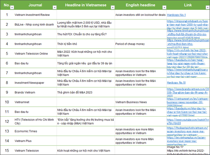Open the ma-thoi-tien-kho link in row 4

[188, 44]
